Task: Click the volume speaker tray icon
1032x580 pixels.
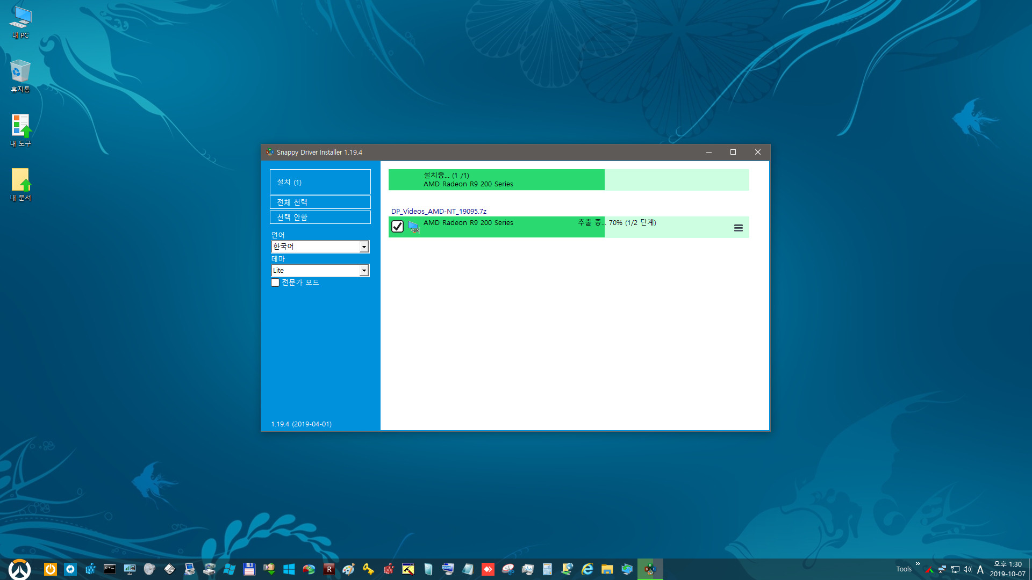Action: point(967,569)
